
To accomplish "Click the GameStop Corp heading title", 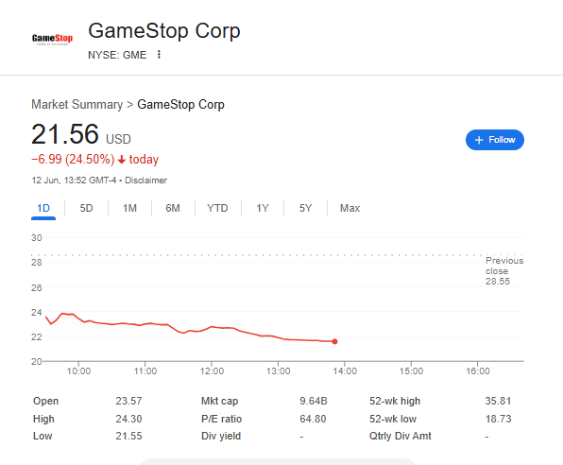I will coord(164,31).
